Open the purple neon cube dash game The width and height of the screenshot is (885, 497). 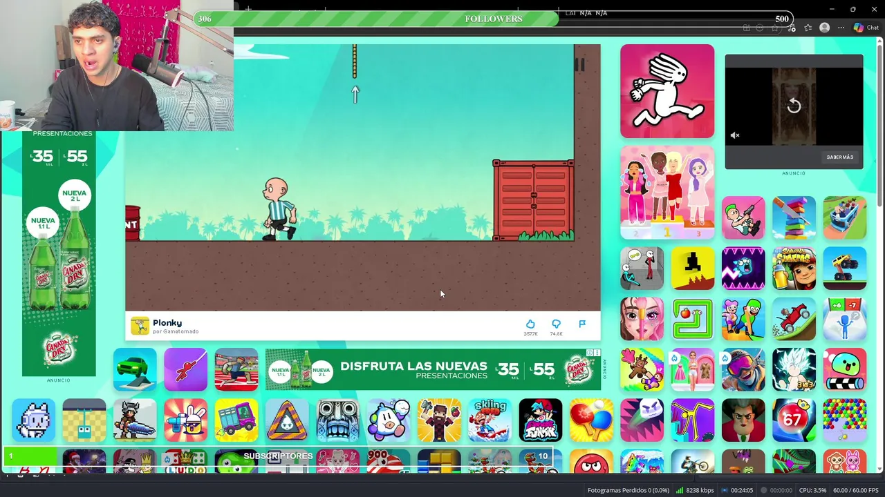pyautogui.click(x=743, y=269)
